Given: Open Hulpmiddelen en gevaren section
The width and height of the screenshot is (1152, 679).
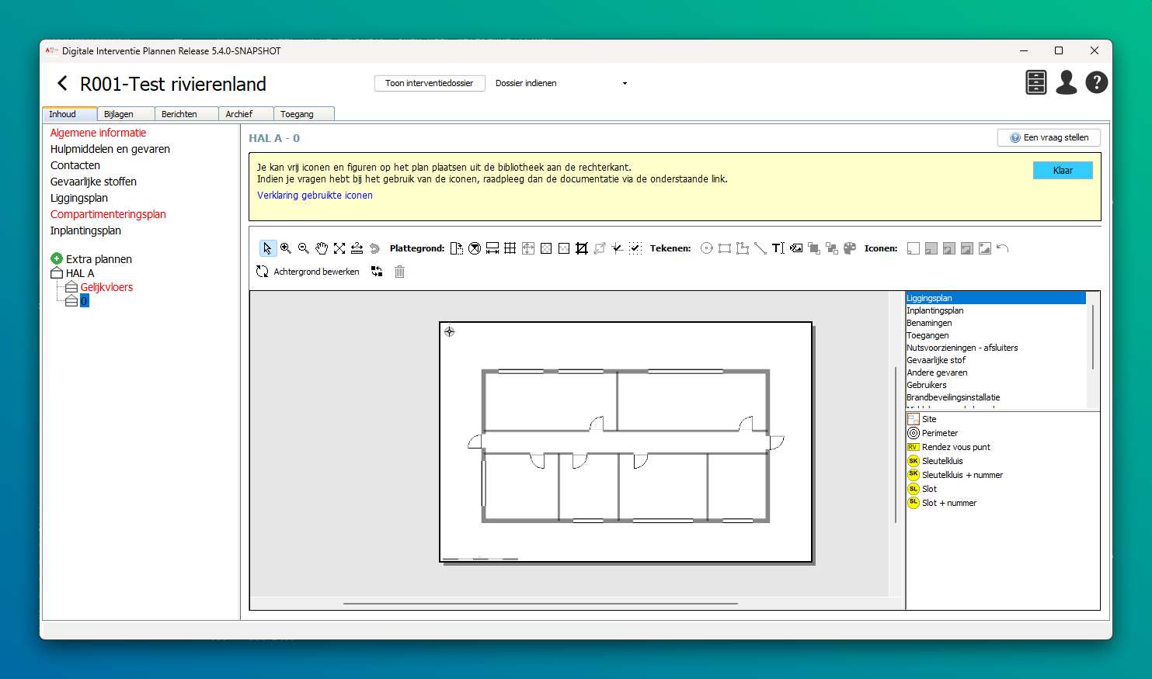Looking at the screenshot, I should (x=110, y=149).
